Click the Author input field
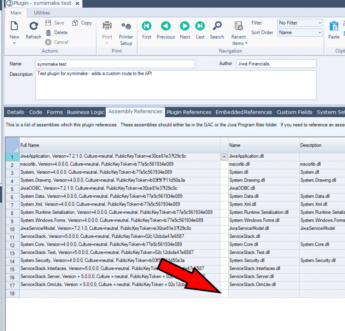The width and height of the screenshot is (345, 331). [276, 63]
